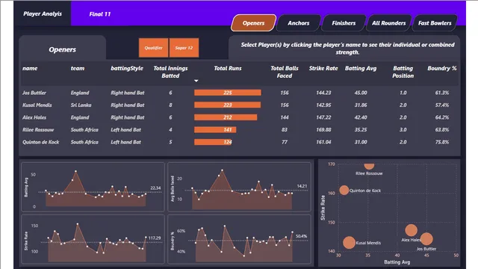Click the Total Runs sort arrow
The height and width of the screenshot is (269, 478).
pyautogui.click(x=196, y=81)
